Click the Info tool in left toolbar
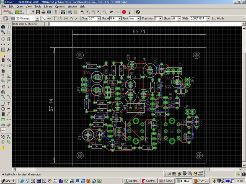 coord(3,27)
